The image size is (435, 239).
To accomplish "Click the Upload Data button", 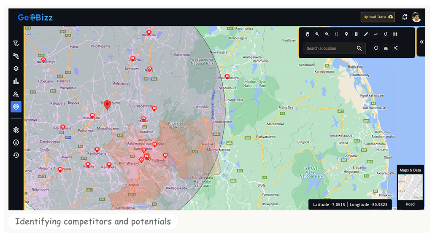I will click(x=378, y=17).
